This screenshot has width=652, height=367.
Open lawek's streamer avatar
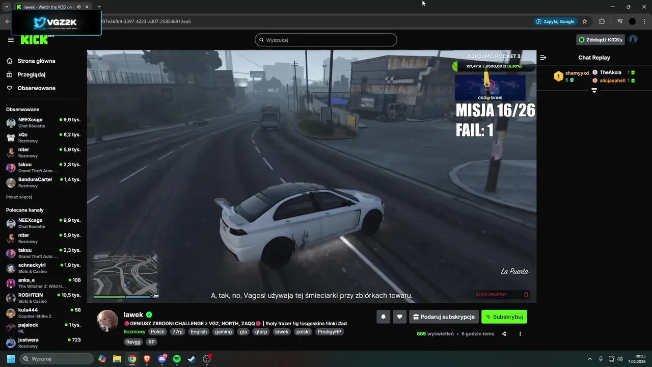[107, 321]
